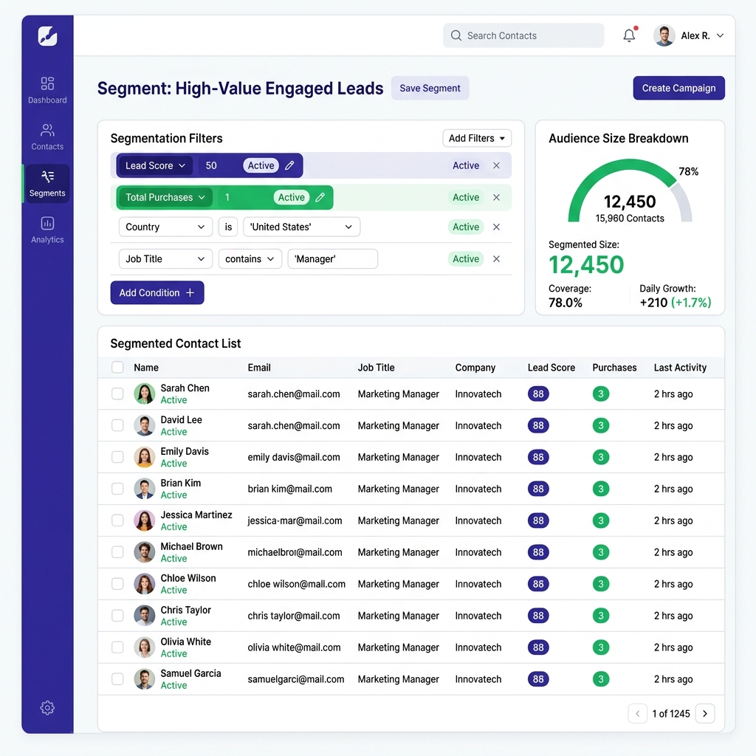Click Chris Taylor's avatar photo
The width and height of the screenshot is (756, 756).
[144, 616]
